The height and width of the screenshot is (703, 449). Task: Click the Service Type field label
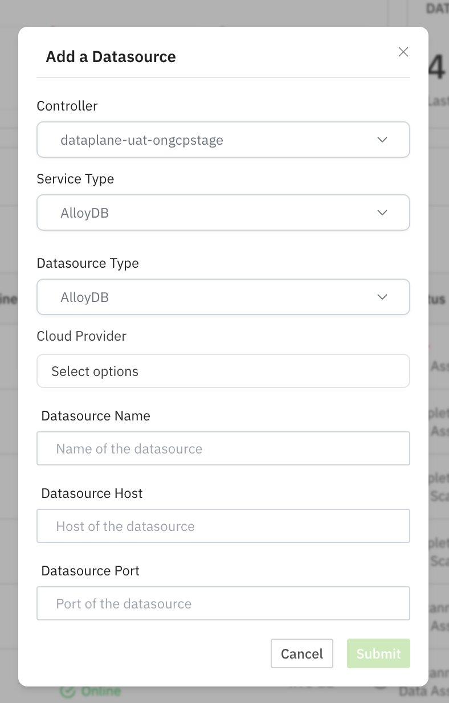75,179
